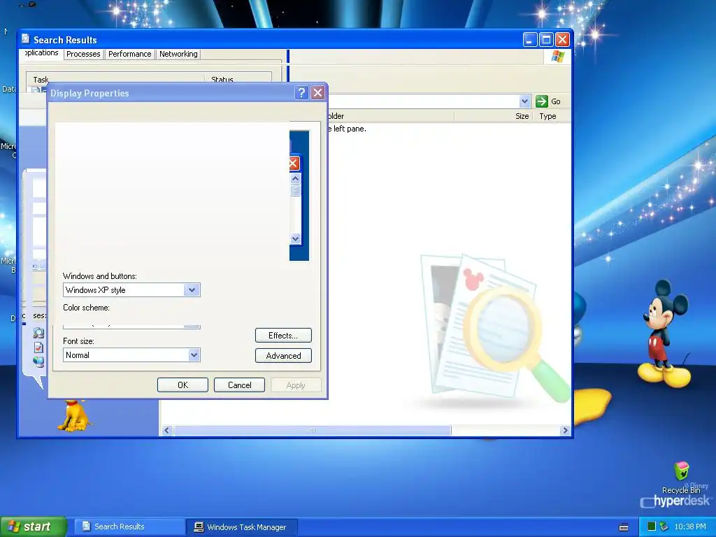Viewport: 716px width, 537px height.
Task: Click the Effects... button
Action: (x=283, y=336)
